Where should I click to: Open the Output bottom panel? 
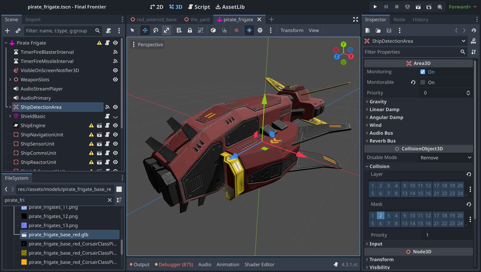pos(139,264)
